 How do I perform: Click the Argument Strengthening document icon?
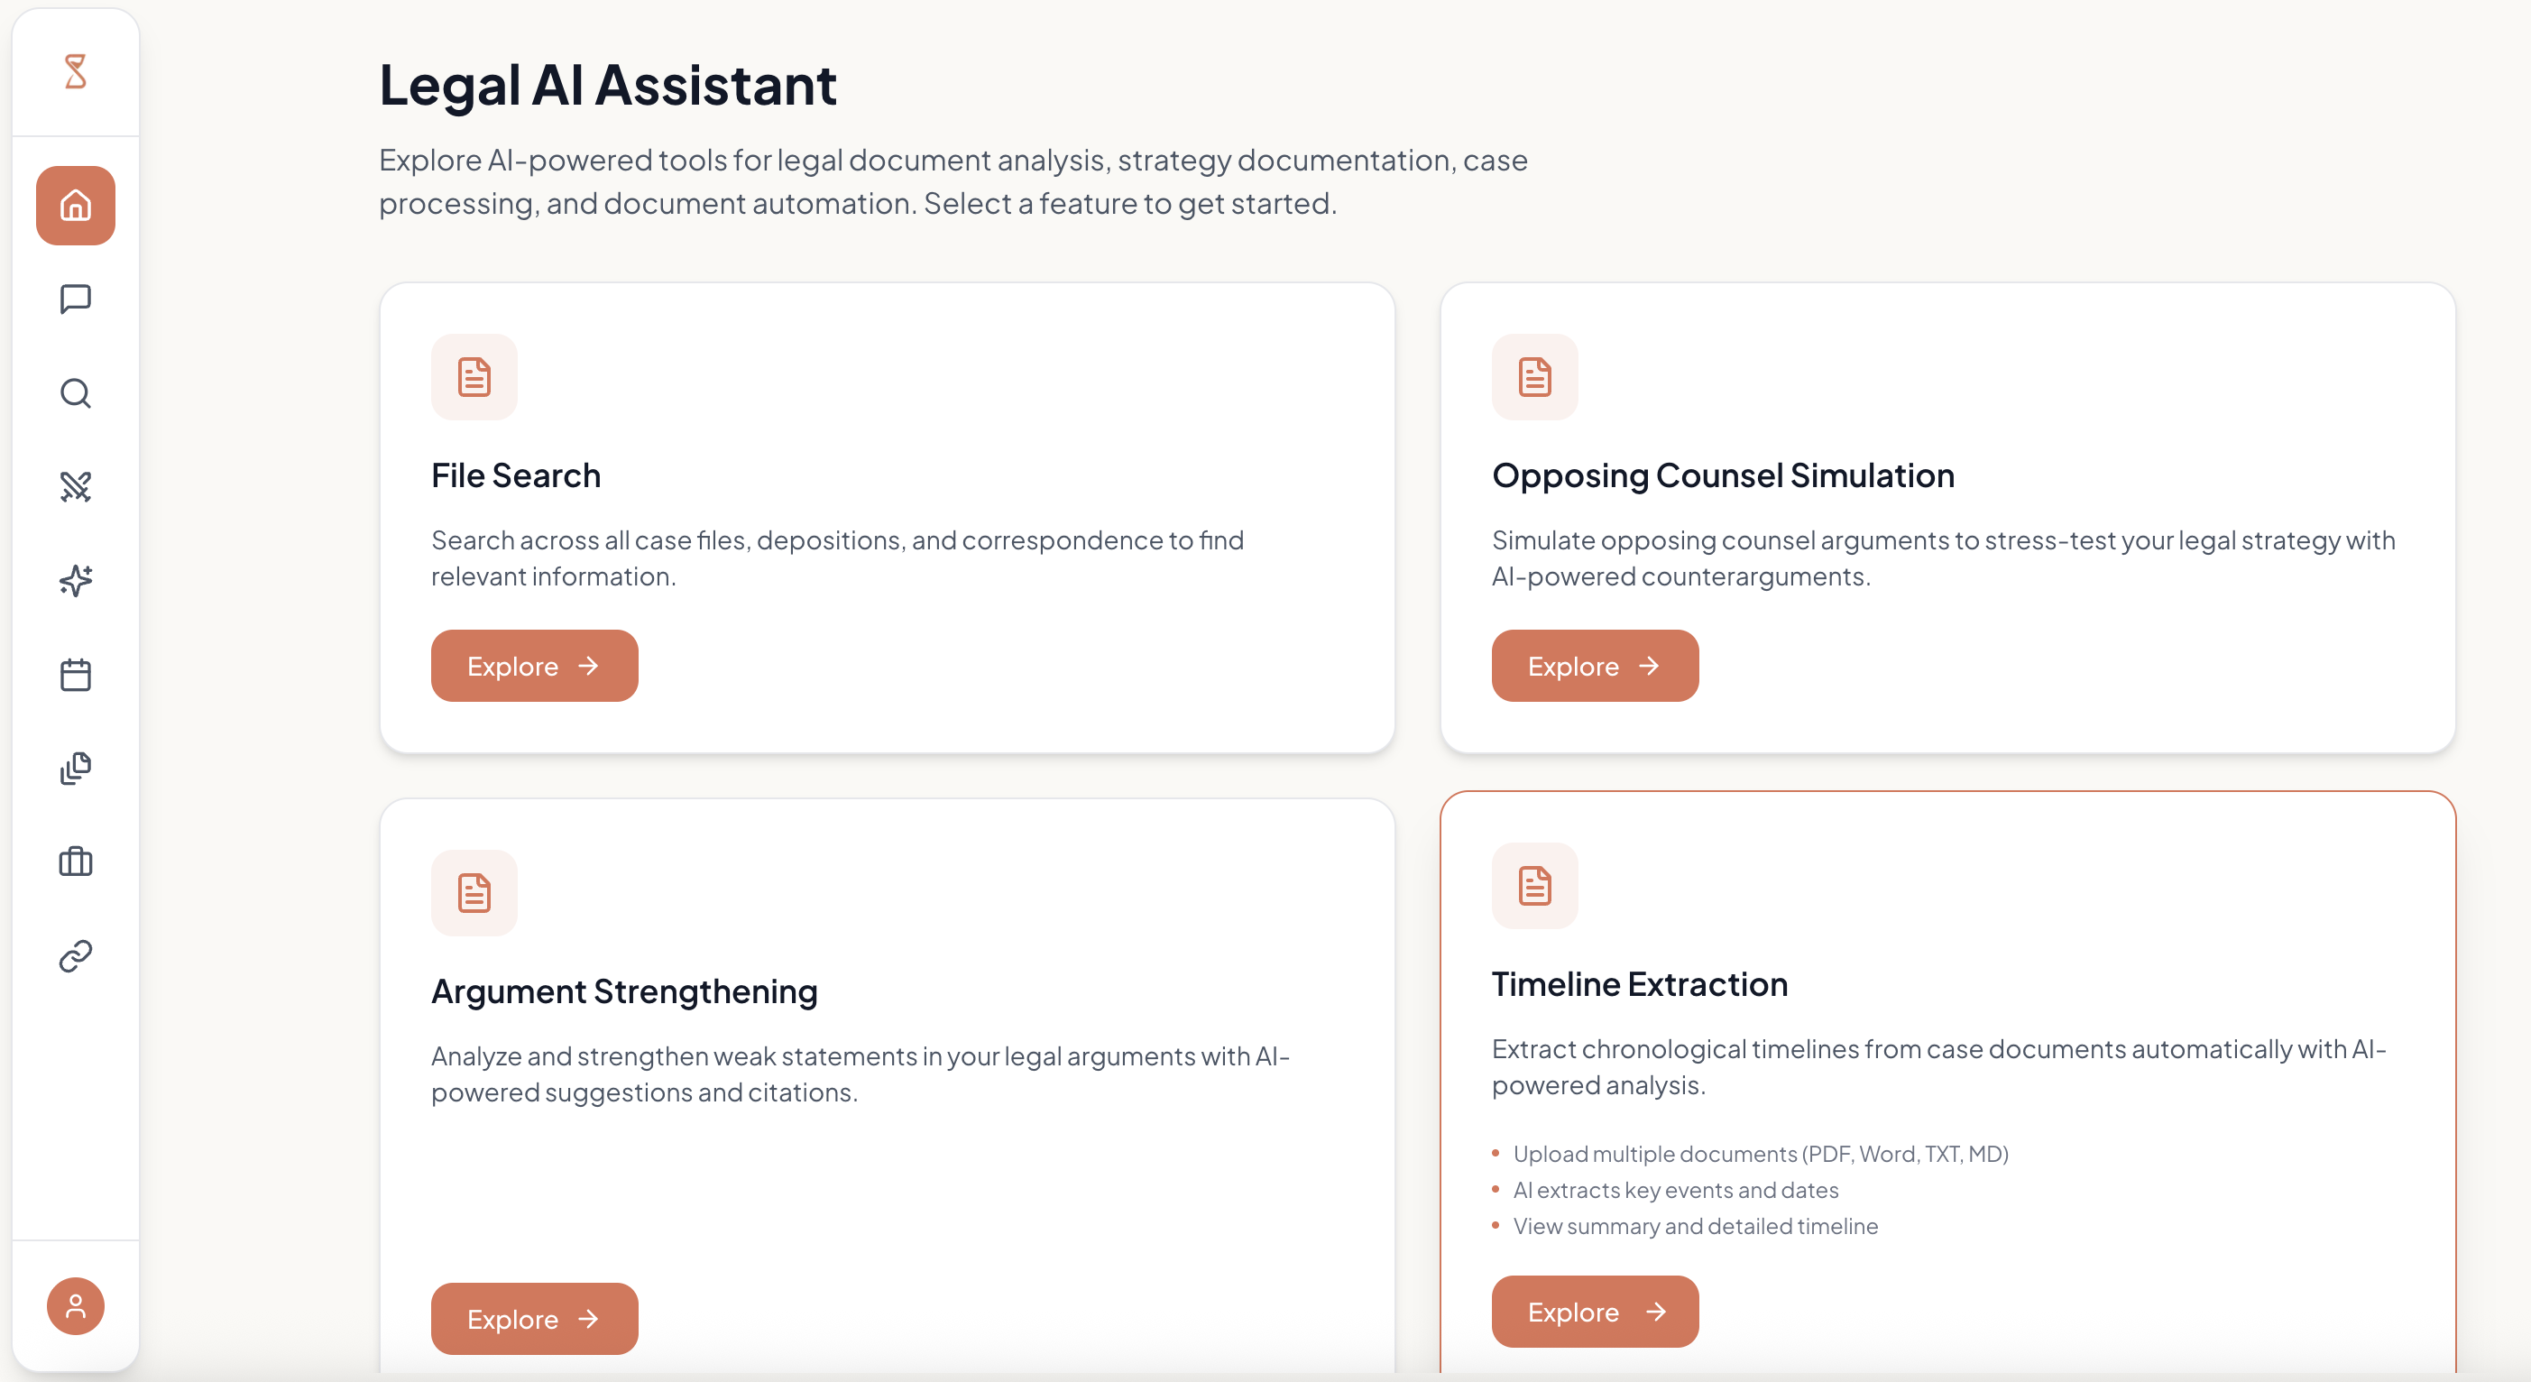coord(474,892)
